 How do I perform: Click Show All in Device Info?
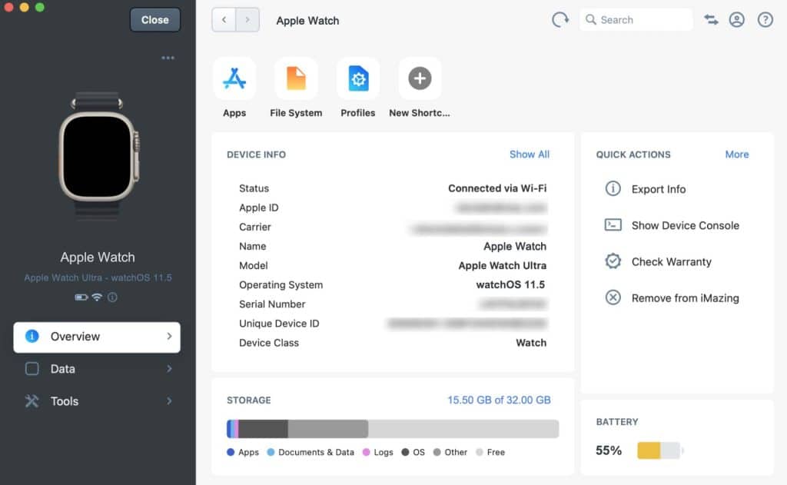coord(529,154)
